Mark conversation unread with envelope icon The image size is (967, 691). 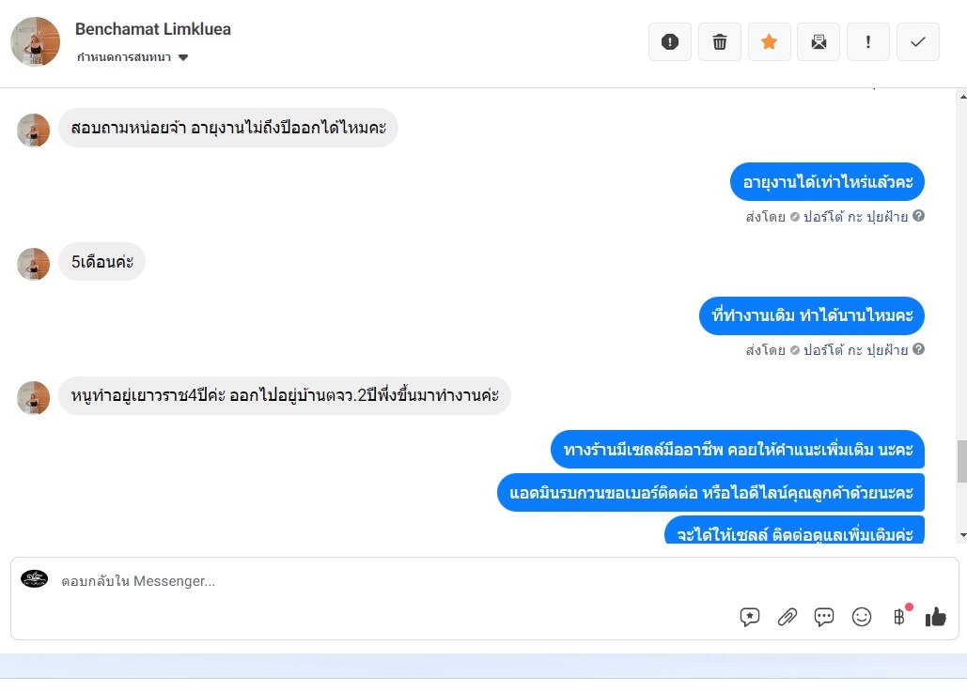(819, 42)
